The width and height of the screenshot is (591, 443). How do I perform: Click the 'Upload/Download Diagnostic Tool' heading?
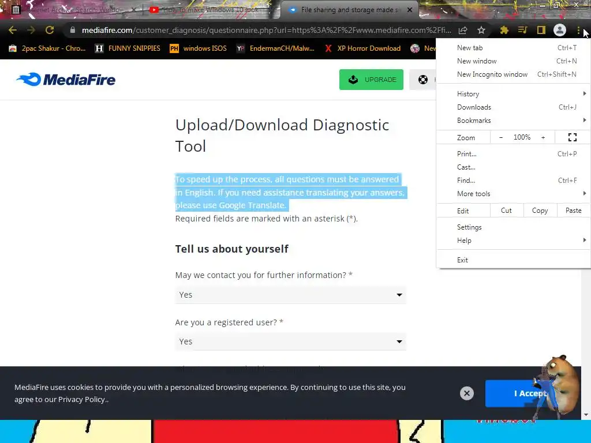pos(282,135)
